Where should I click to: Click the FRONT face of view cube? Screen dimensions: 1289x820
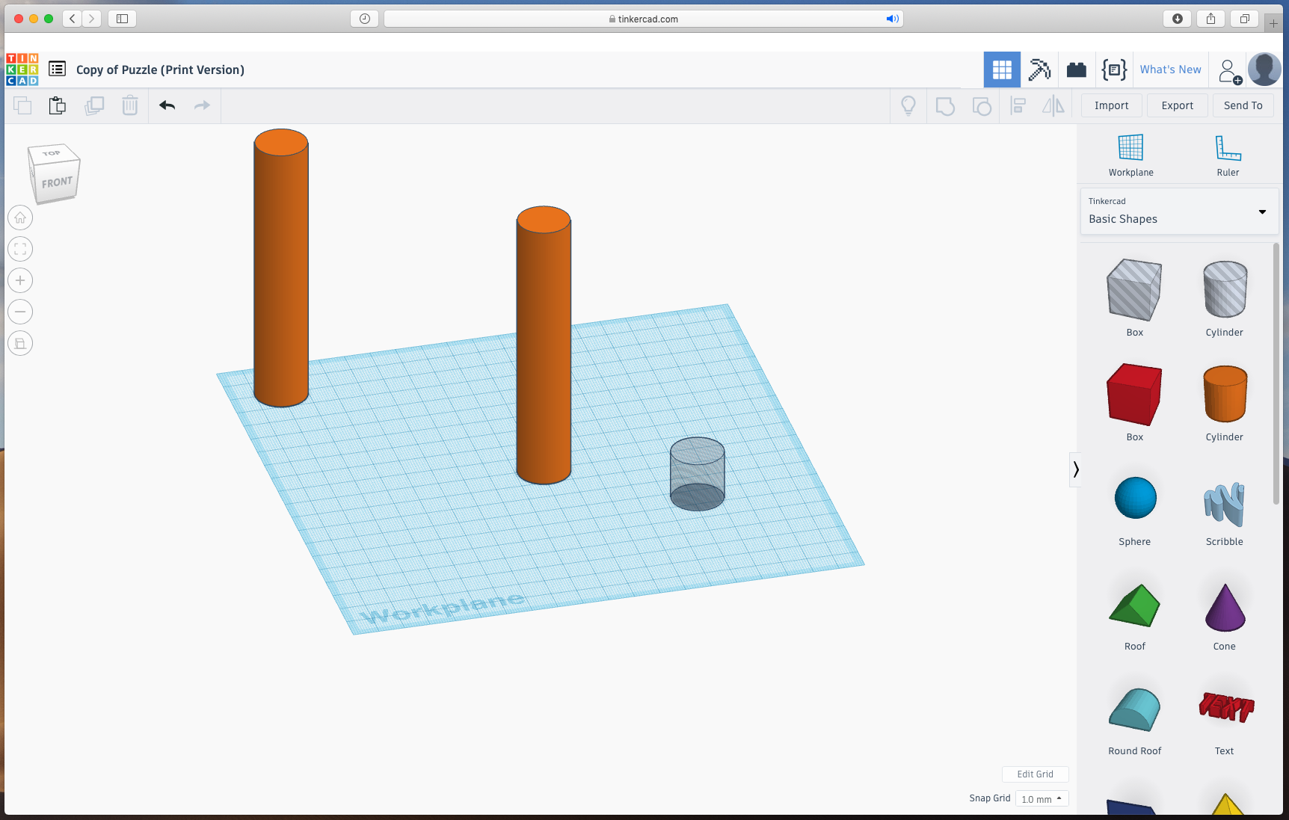57,182
